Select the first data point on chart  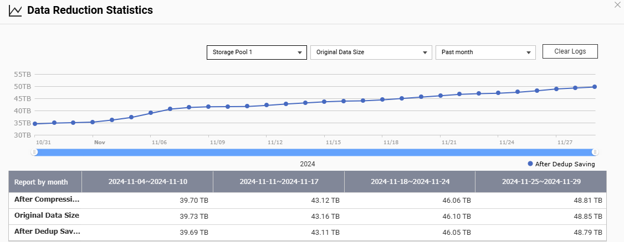click(35, 124)
